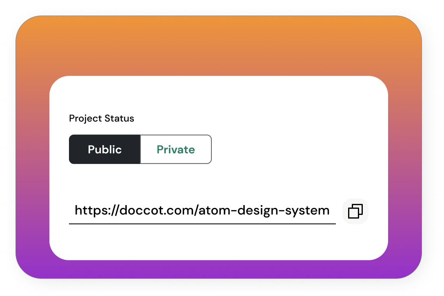Set the project visibility to Public

pyautogui.click(x=104, y=150)
